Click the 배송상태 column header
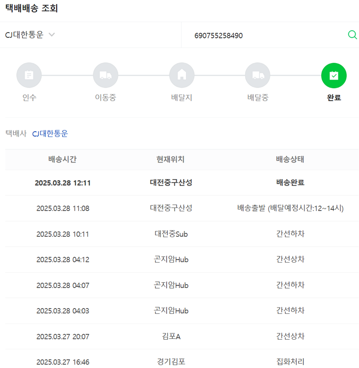The width and height of the screenshot is (359, 368). tap(290, 160)
